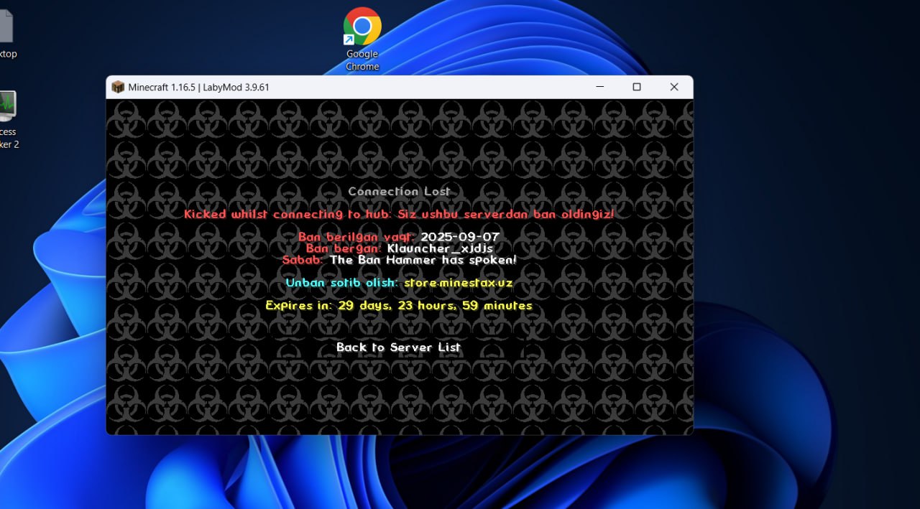Click the Connection Lost heading
The width and height of the screenshot is (920, 509).
click(x=399, y=192)
